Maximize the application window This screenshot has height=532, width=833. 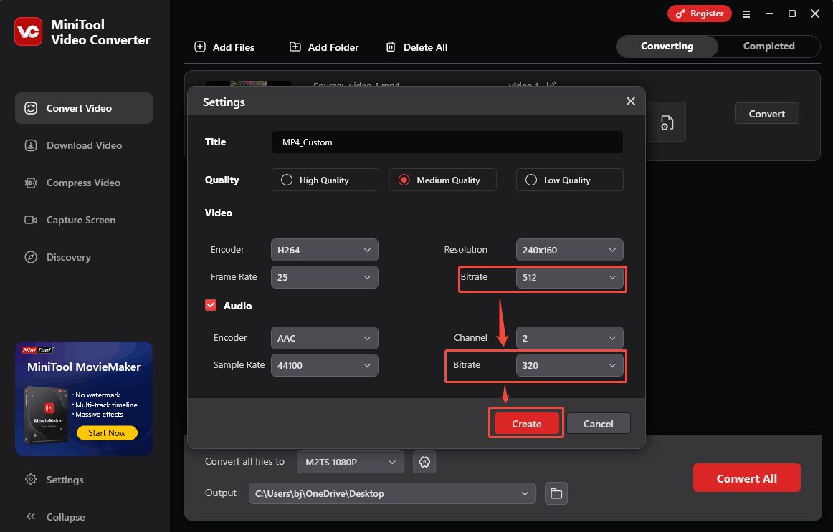791,14
